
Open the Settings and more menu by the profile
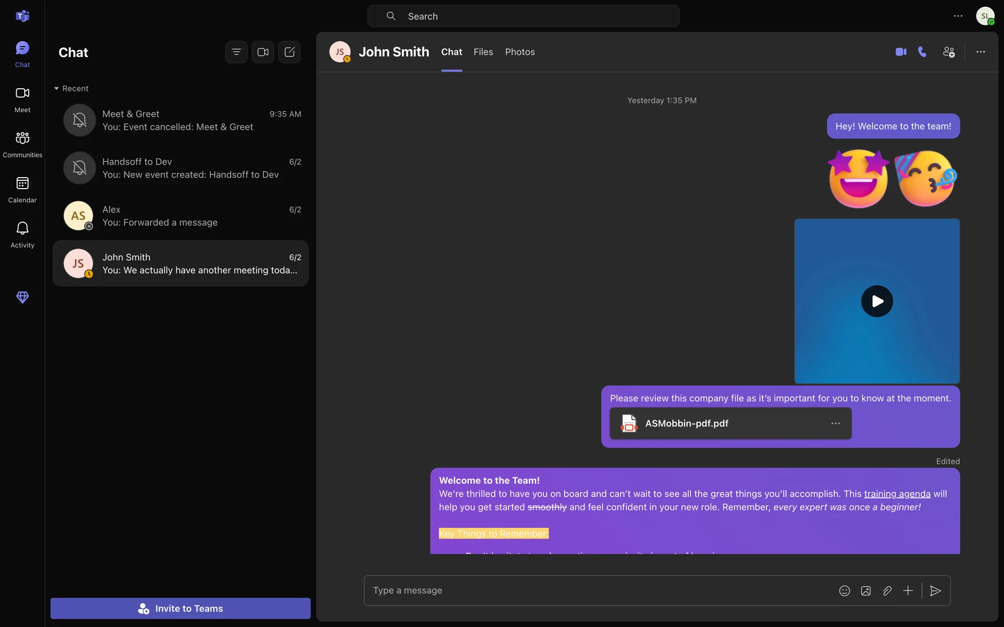tap(957, 16)
